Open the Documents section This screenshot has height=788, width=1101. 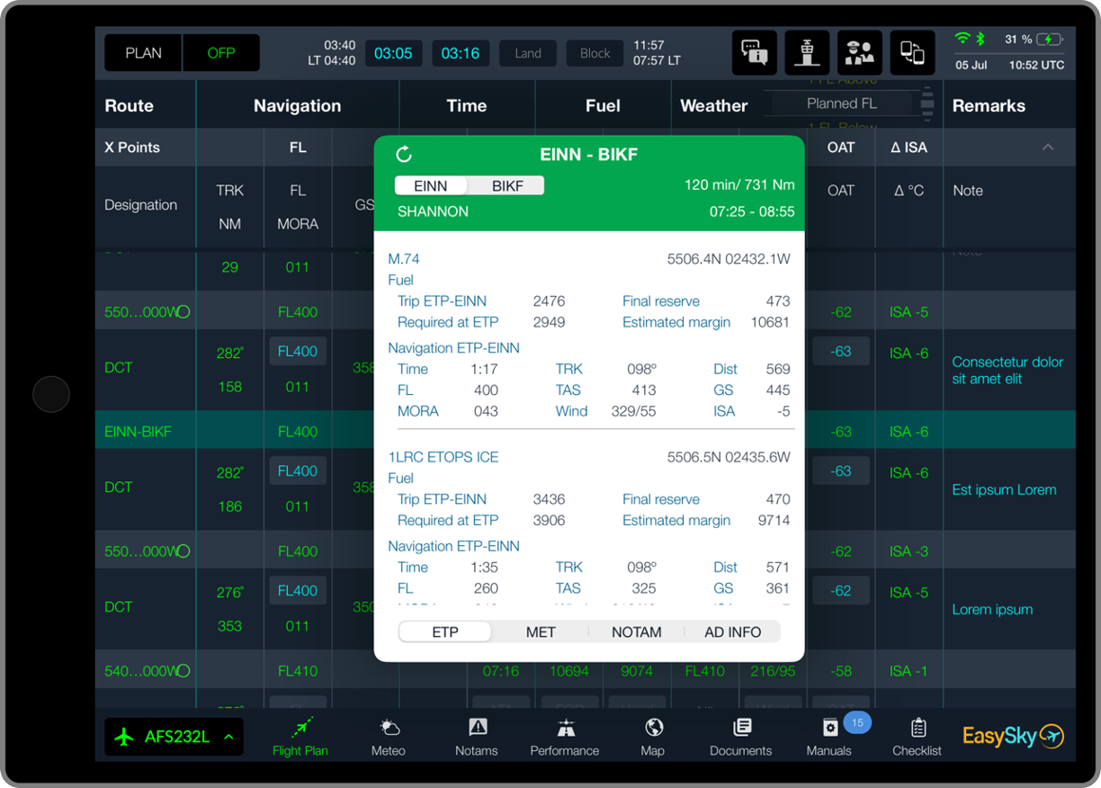pos(741,737)
